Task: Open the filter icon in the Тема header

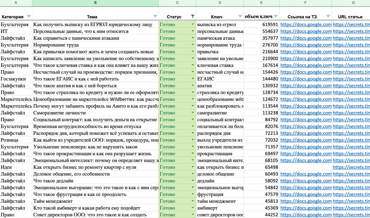Action: point(155,16)
